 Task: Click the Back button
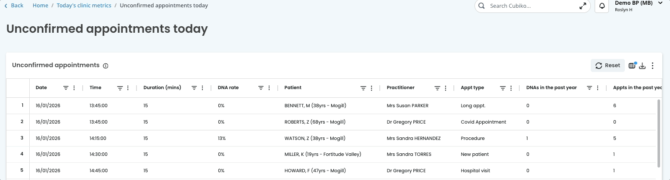pyautogui.click(x=14, y=6)
